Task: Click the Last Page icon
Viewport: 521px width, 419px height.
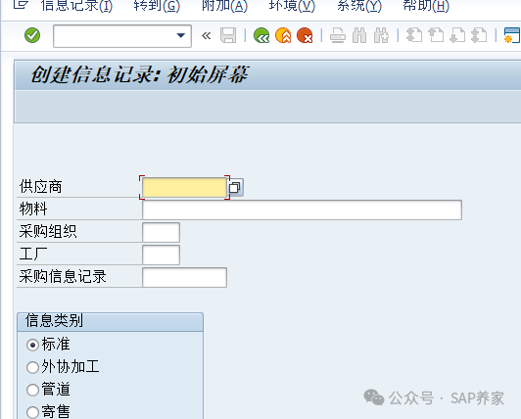Action: click(x=479, y=35)
